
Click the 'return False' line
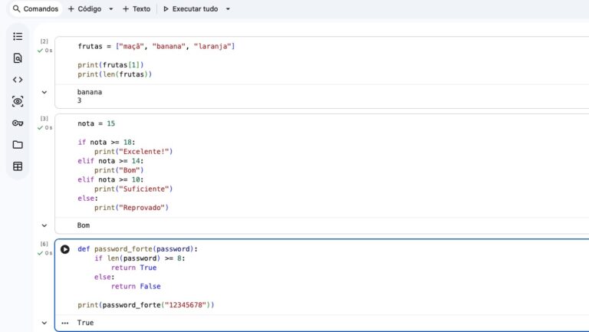136,287
